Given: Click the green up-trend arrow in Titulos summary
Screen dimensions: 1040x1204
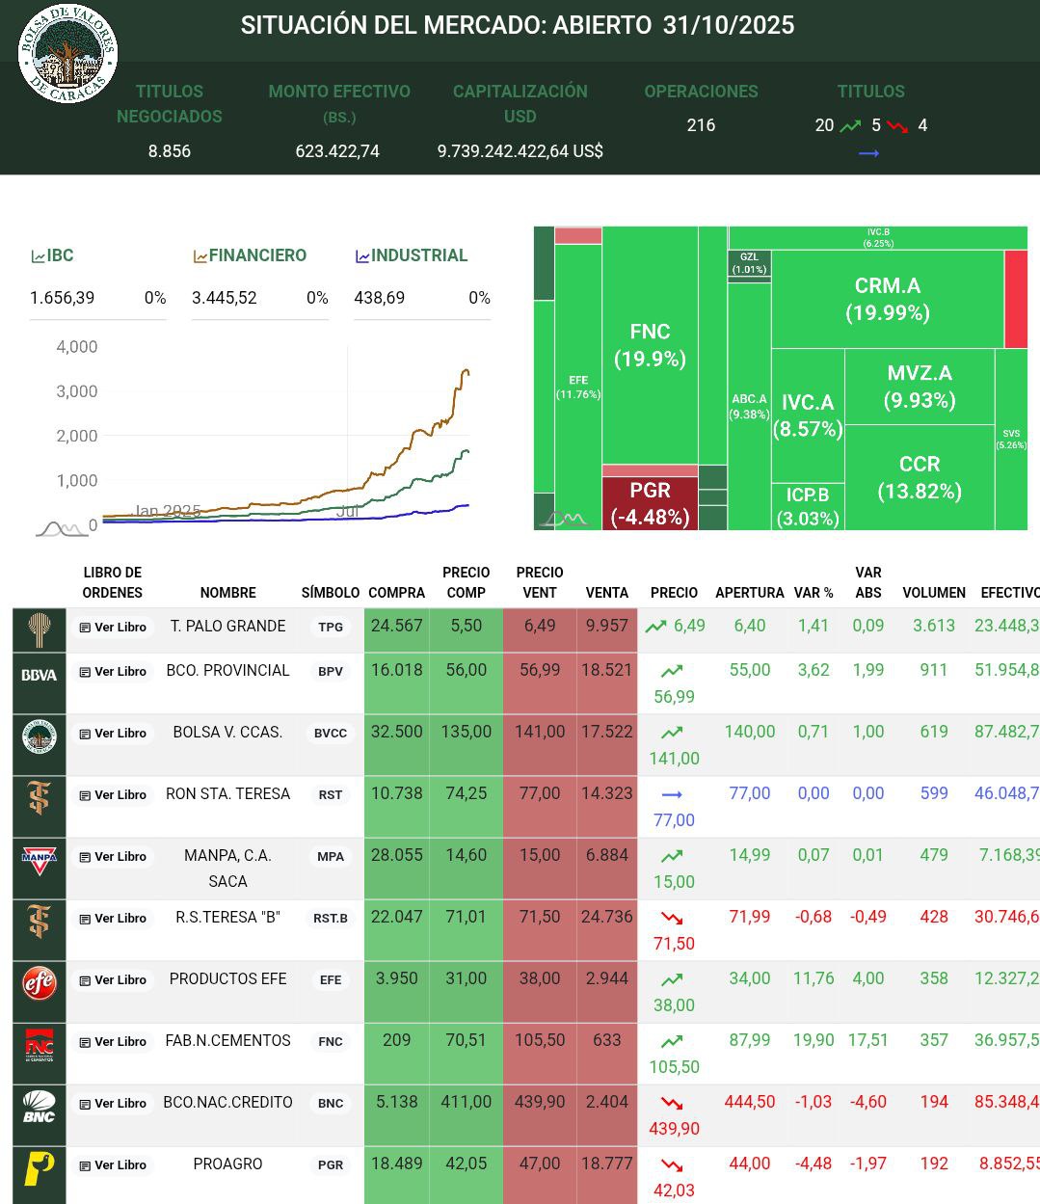Looking at the screenshot, I should [850, 126].
